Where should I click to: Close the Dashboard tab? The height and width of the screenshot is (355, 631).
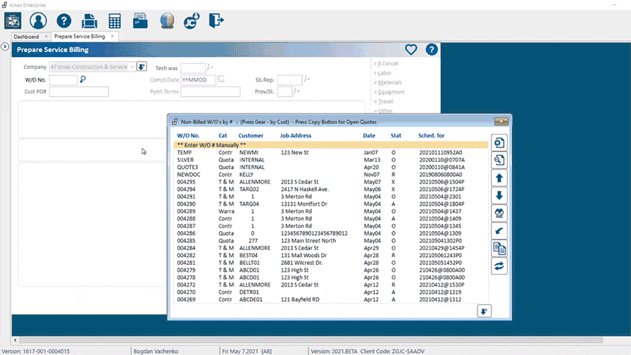(x=46, y=36)
